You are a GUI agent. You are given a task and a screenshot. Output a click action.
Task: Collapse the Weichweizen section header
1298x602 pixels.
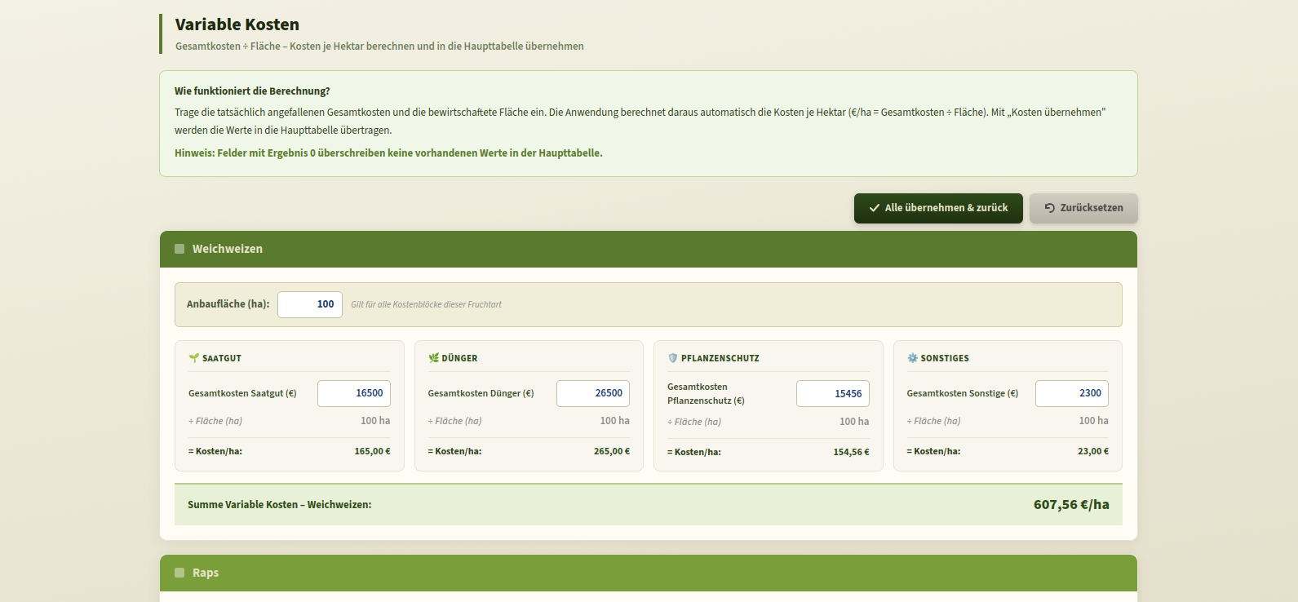coord(648,249)
